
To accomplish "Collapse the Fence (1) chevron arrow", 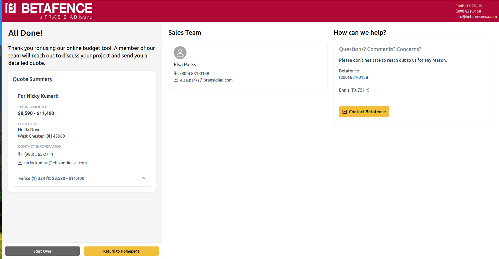I will (143, 178).
